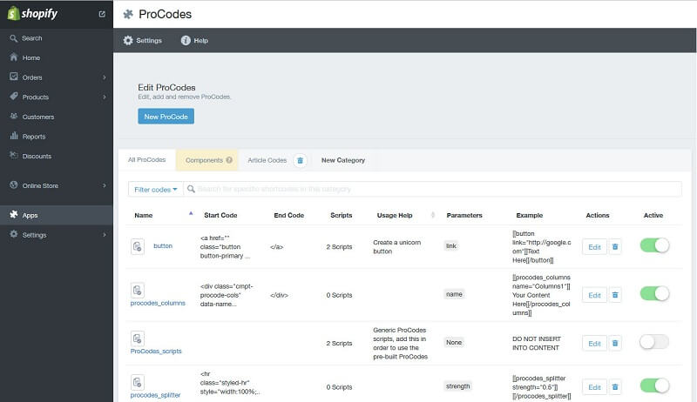Sort by Name column arrow
The height and width of the screenshot is (402, 697).
pyautogui.click(x=191, y=213)
